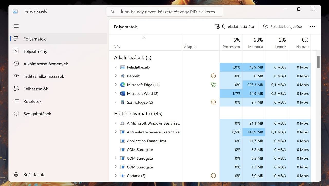This screenshot has height=186, width=329.
Task: Focus the search box for name or PID
Action: tap(164, 12)
